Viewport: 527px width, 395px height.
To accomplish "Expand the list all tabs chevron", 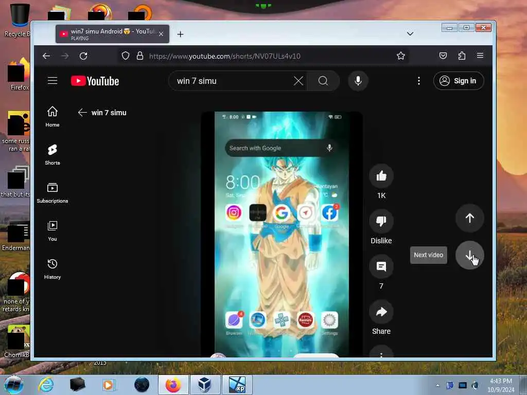I will point(410,33).
